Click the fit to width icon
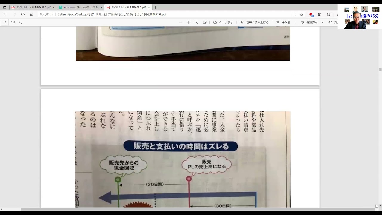The height and width of the screenshot is (215, 382). coord(205,22)
